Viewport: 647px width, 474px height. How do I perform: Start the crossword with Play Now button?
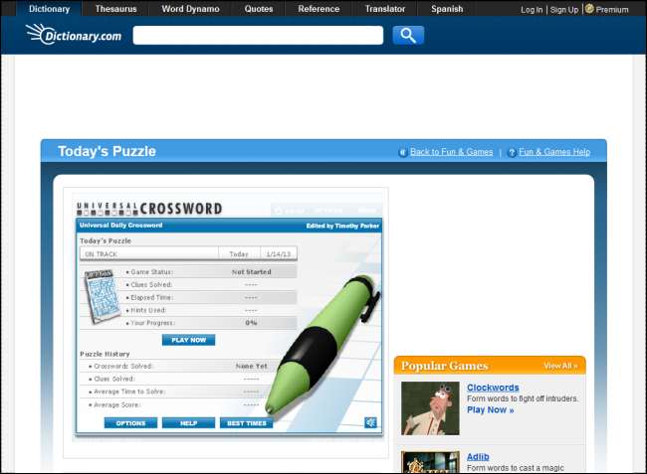point(188,340)
